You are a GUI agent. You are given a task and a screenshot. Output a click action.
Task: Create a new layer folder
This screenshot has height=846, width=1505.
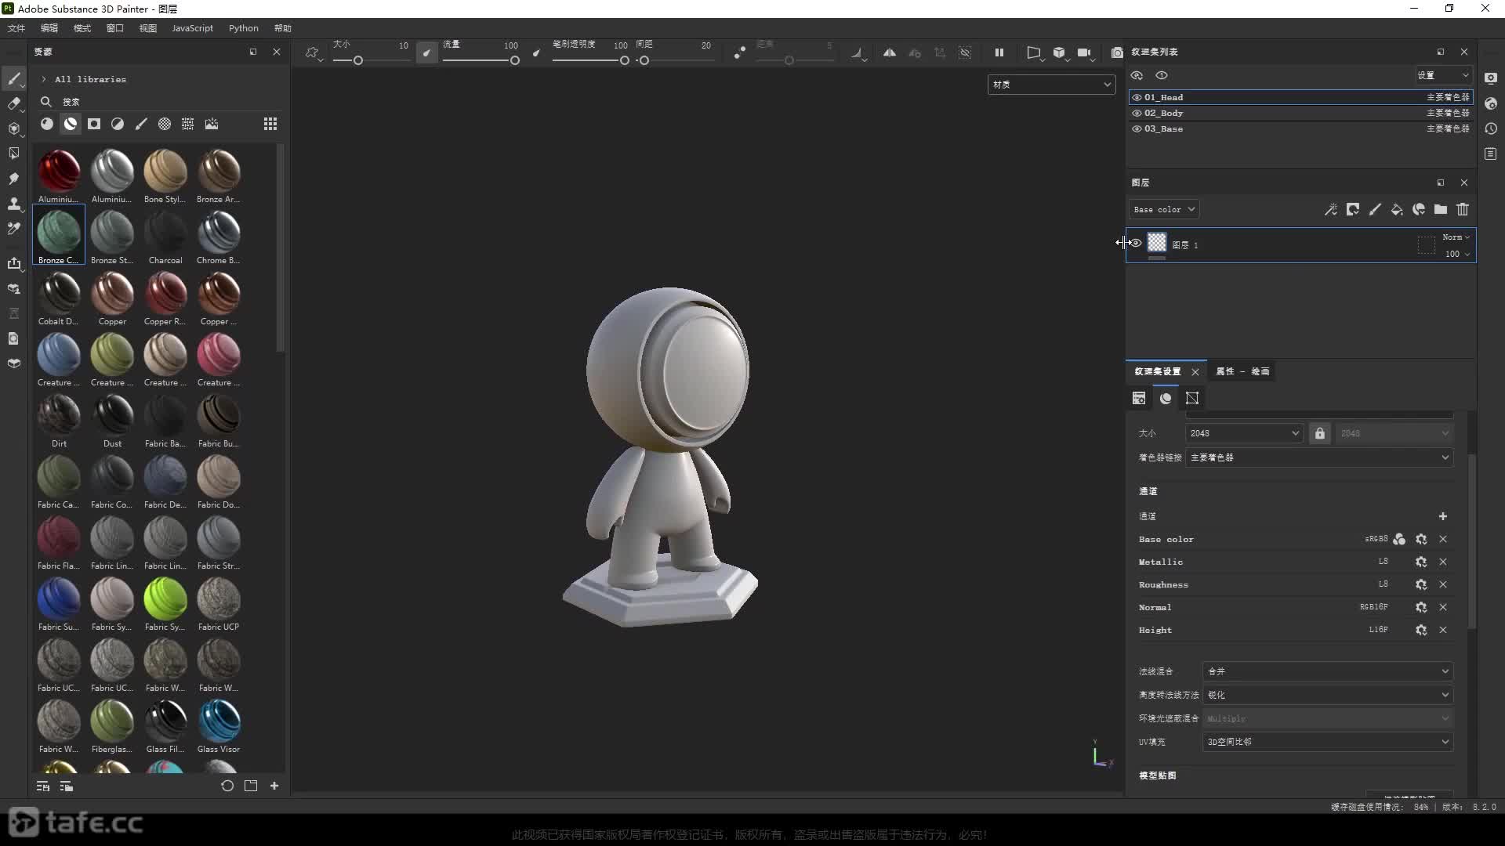pos(1441,209)
